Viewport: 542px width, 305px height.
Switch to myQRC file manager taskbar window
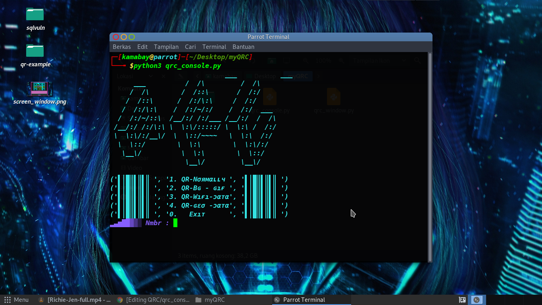[210, 300]
